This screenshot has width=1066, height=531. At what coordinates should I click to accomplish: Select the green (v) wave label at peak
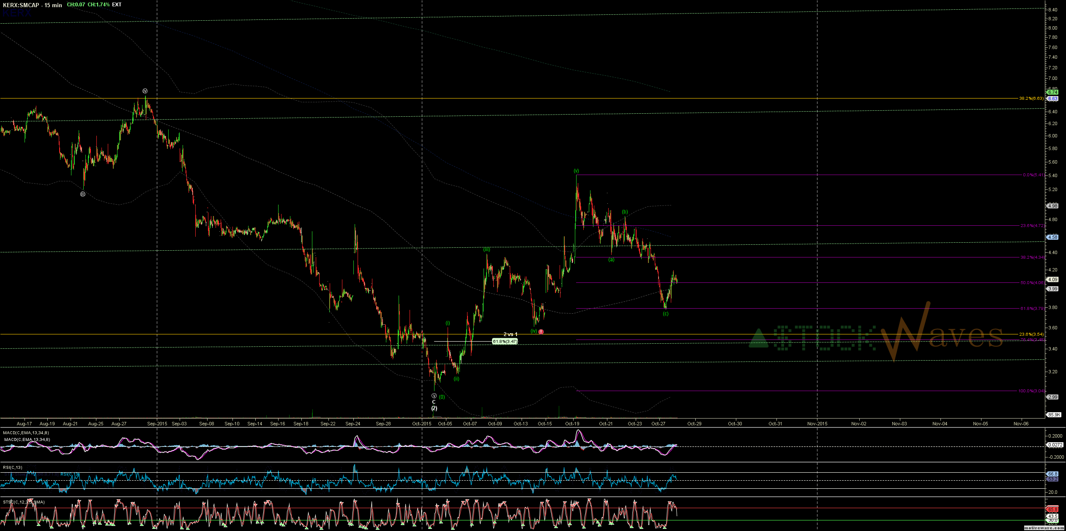[x=576, y=171]
